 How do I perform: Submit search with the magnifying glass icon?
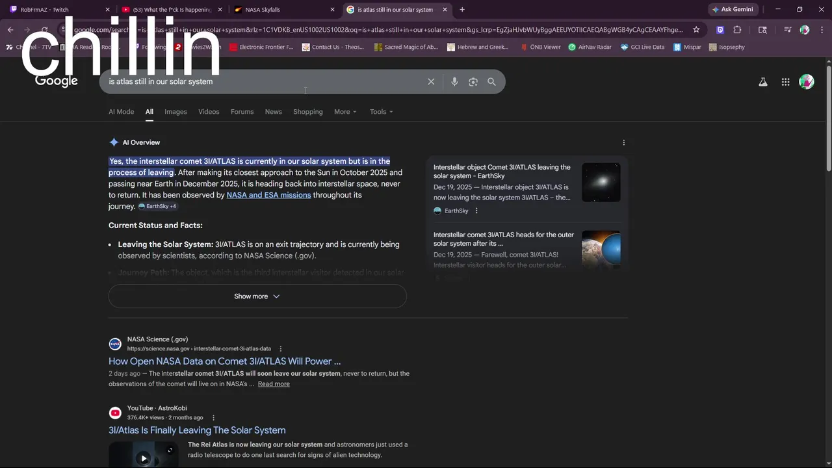(x=491, y=82)
